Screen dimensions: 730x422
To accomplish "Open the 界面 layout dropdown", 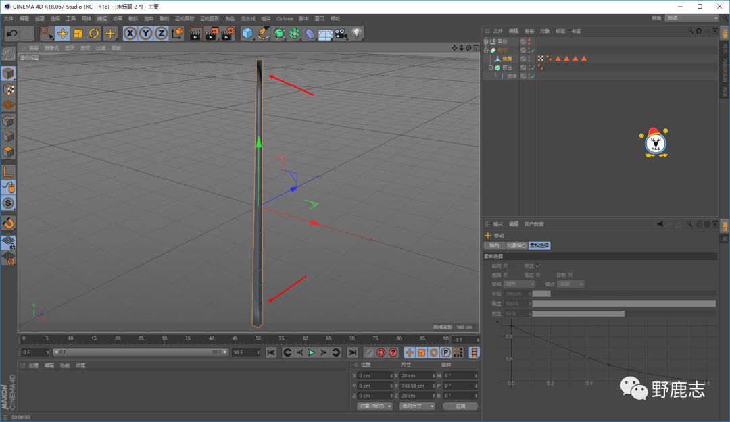I will click(691, 18).
